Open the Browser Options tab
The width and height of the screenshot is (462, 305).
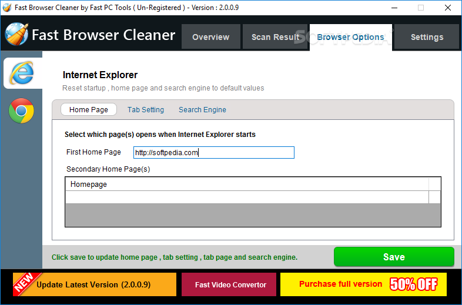(351, 37)
